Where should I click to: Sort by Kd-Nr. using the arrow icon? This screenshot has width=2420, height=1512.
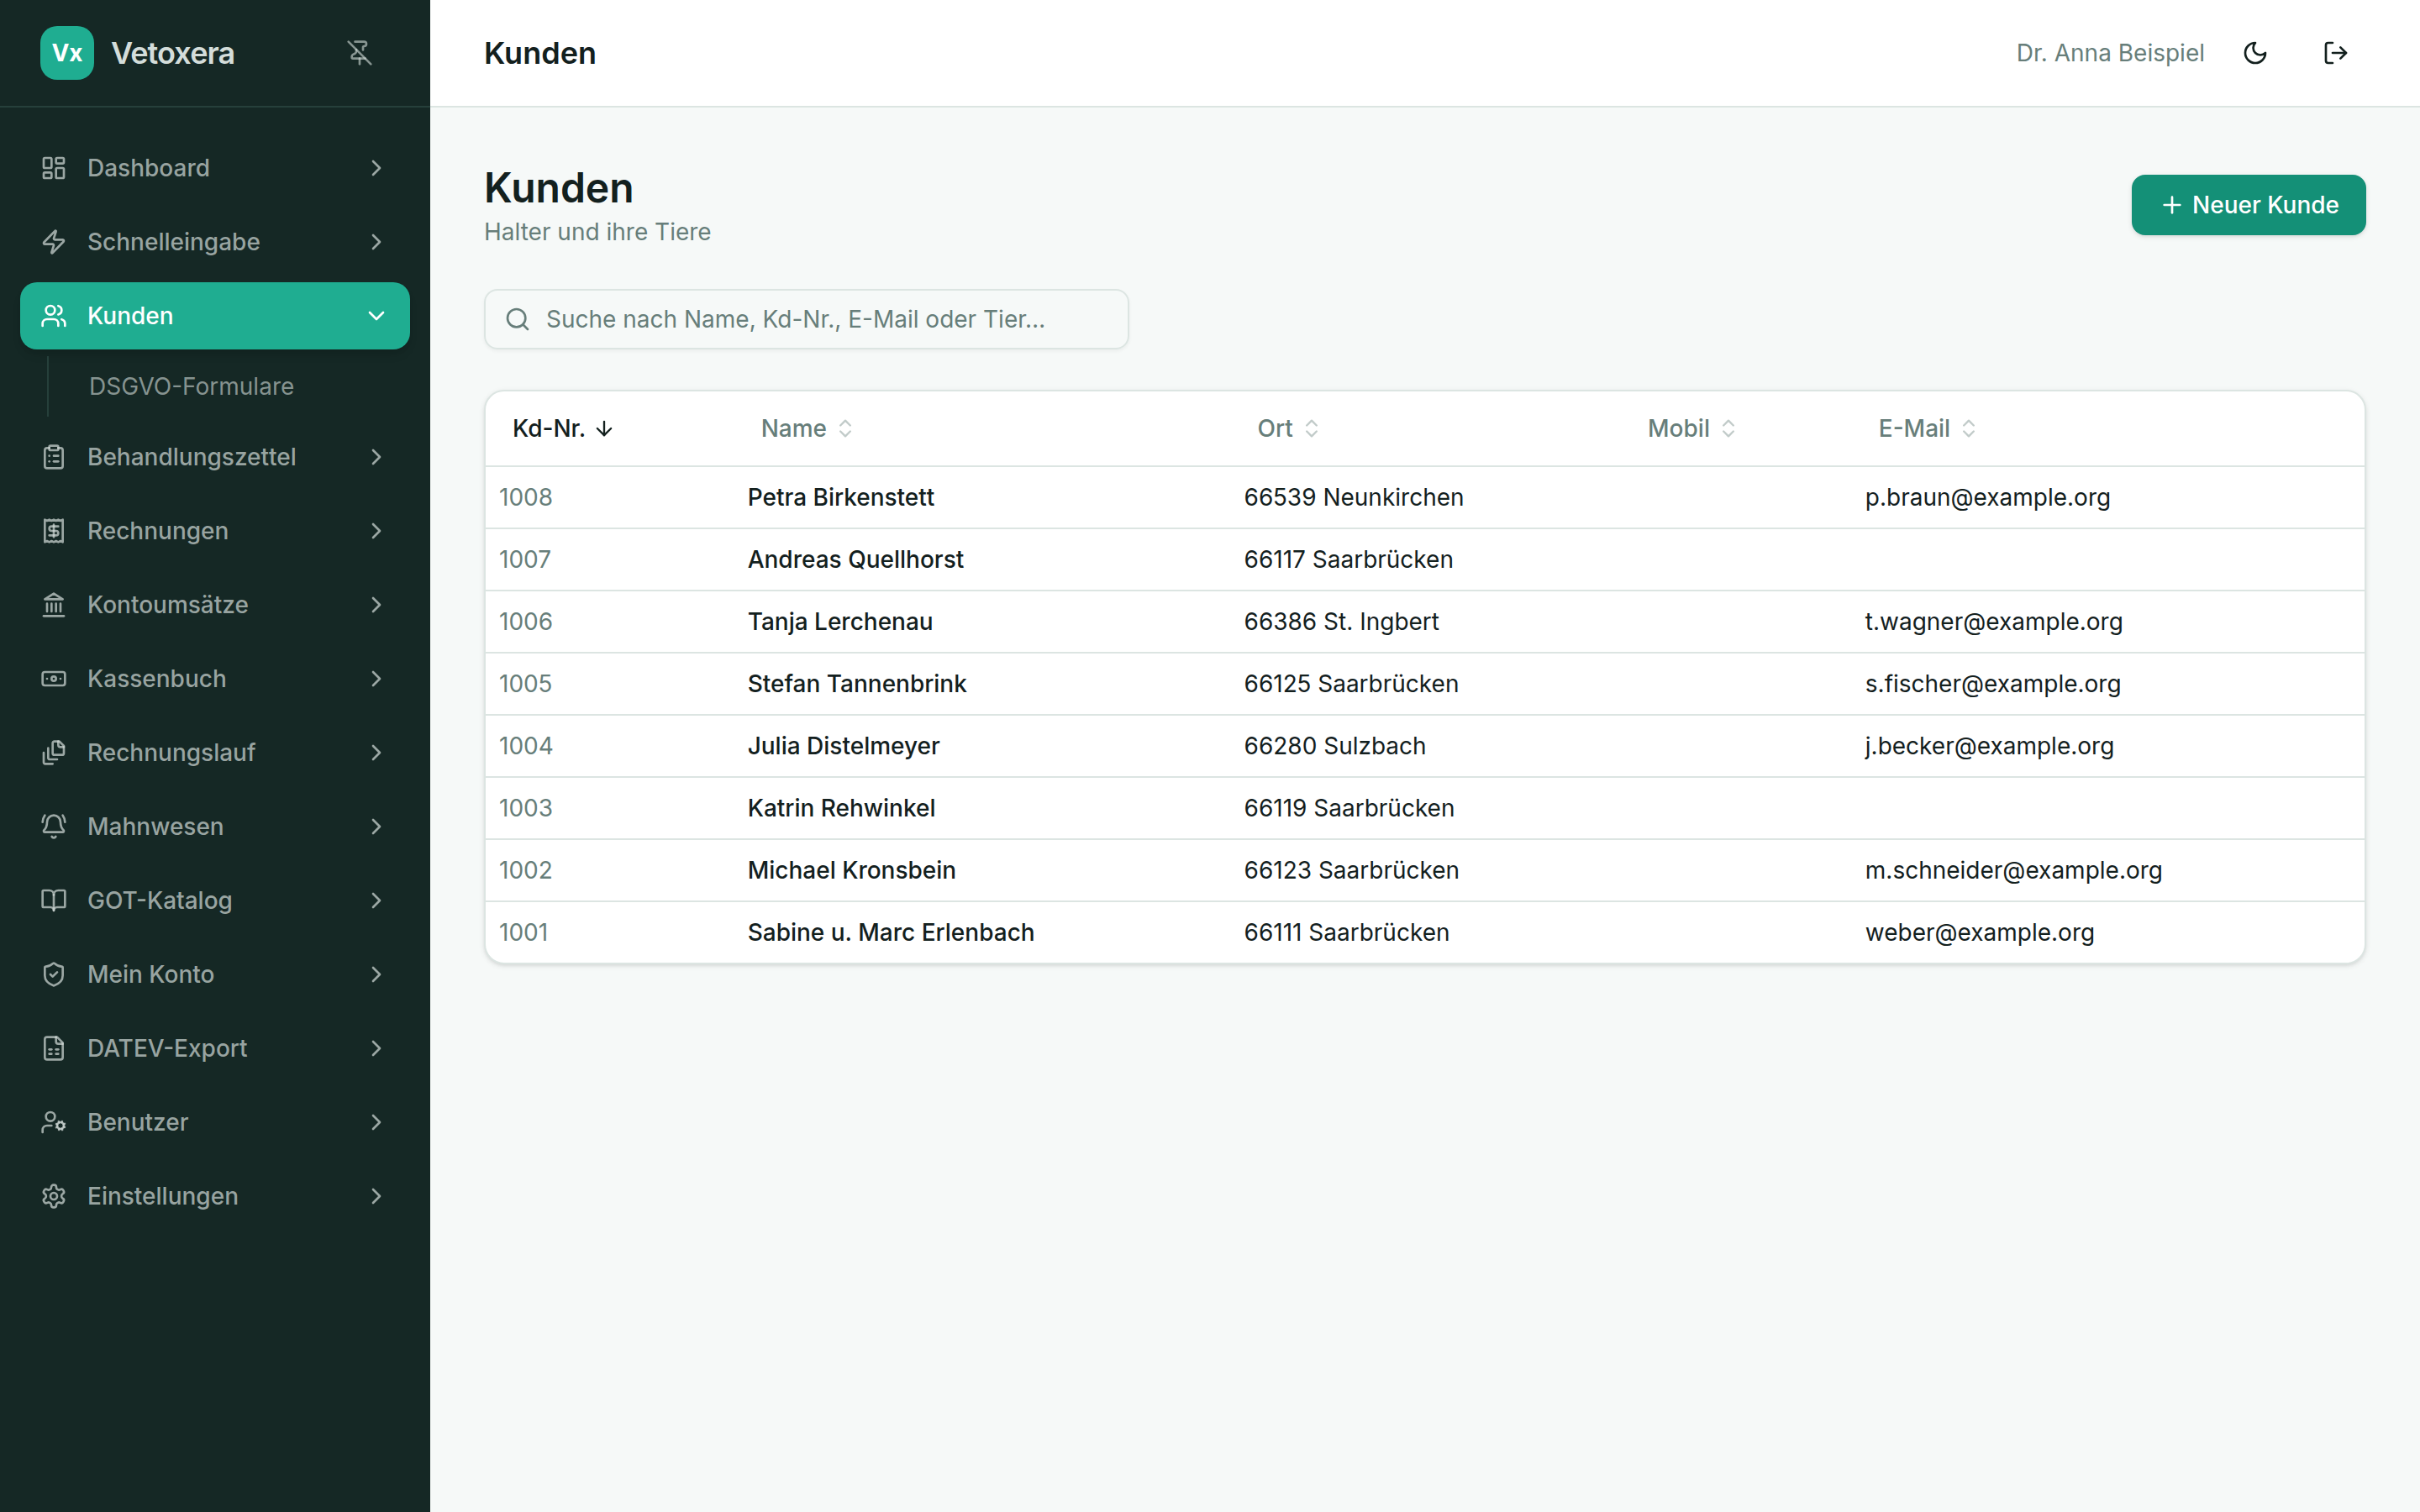coord(604,429)
